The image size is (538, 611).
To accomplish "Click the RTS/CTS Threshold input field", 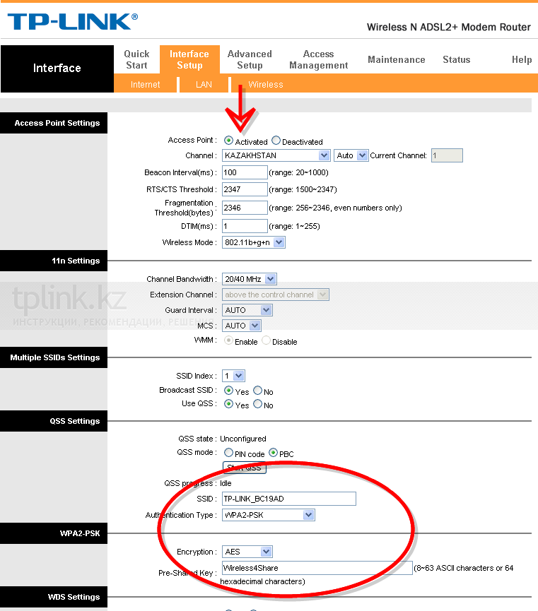I will tap(245, 189).
